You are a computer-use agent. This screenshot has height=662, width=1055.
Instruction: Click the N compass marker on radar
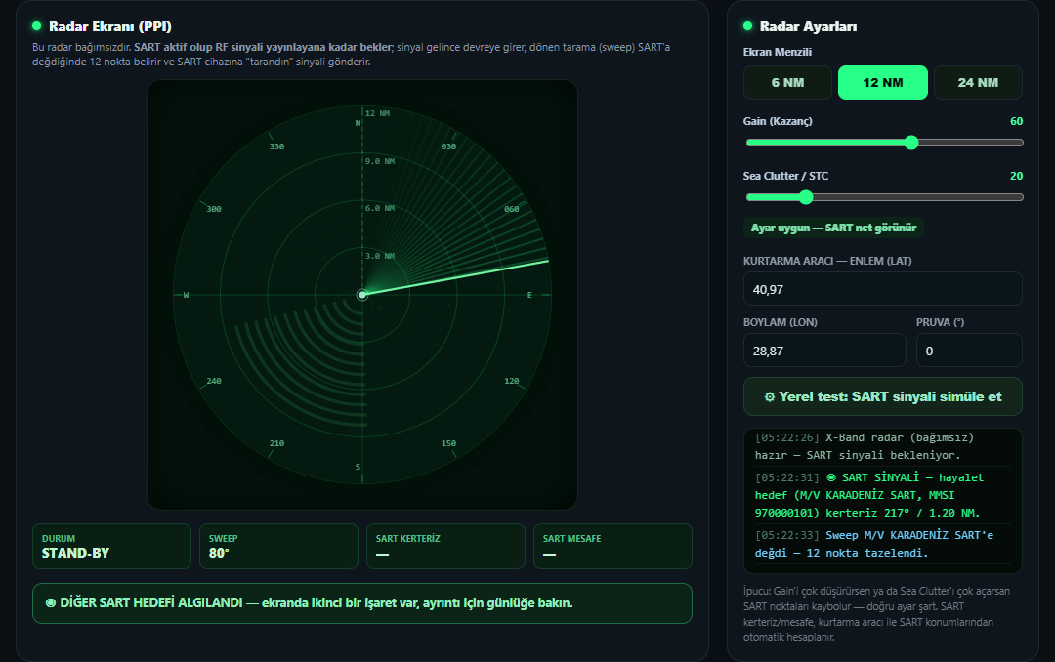[358, 123]
